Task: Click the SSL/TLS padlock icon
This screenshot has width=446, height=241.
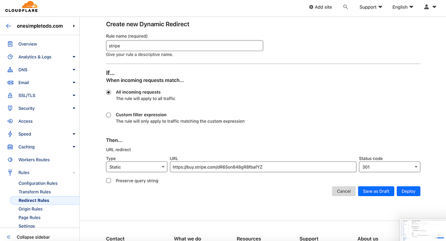Action: point(10,96)
